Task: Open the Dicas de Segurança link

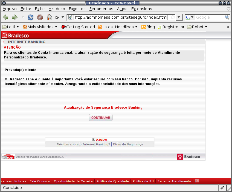Action: click(x=128, y=144)
